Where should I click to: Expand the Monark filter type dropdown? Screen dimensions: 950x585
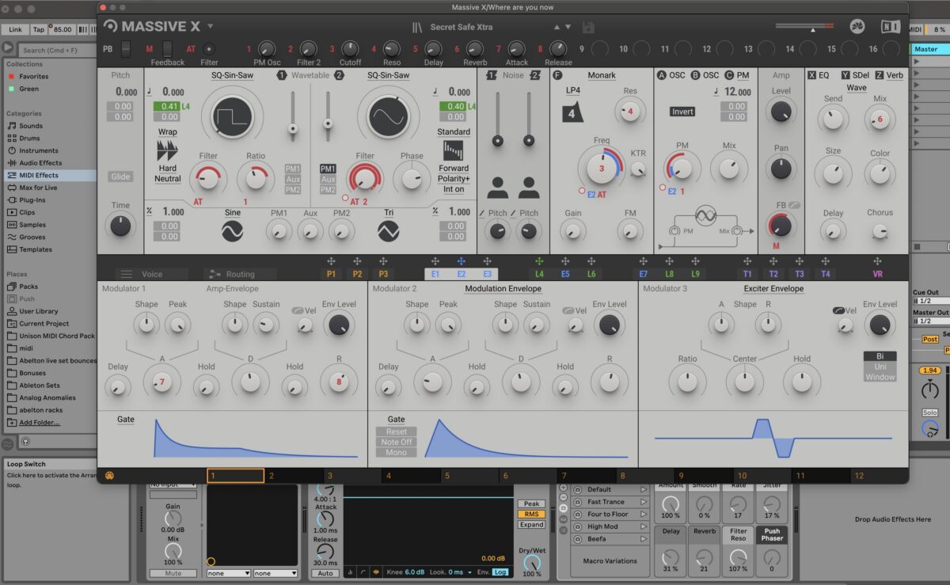(602, 75)
